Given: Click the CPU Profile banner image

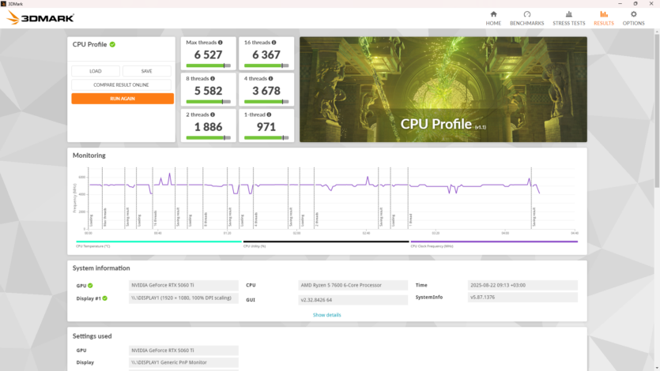Looking at the screenshot, I should (x=443, y=89).
